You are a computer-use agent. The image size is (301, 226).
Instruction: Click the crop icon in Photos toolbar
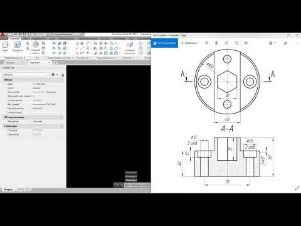point(246,43)
